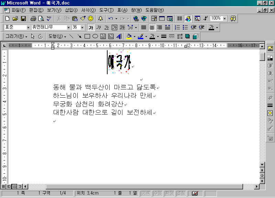
Task: Toggle character border formatting
Action: point(114,27)
